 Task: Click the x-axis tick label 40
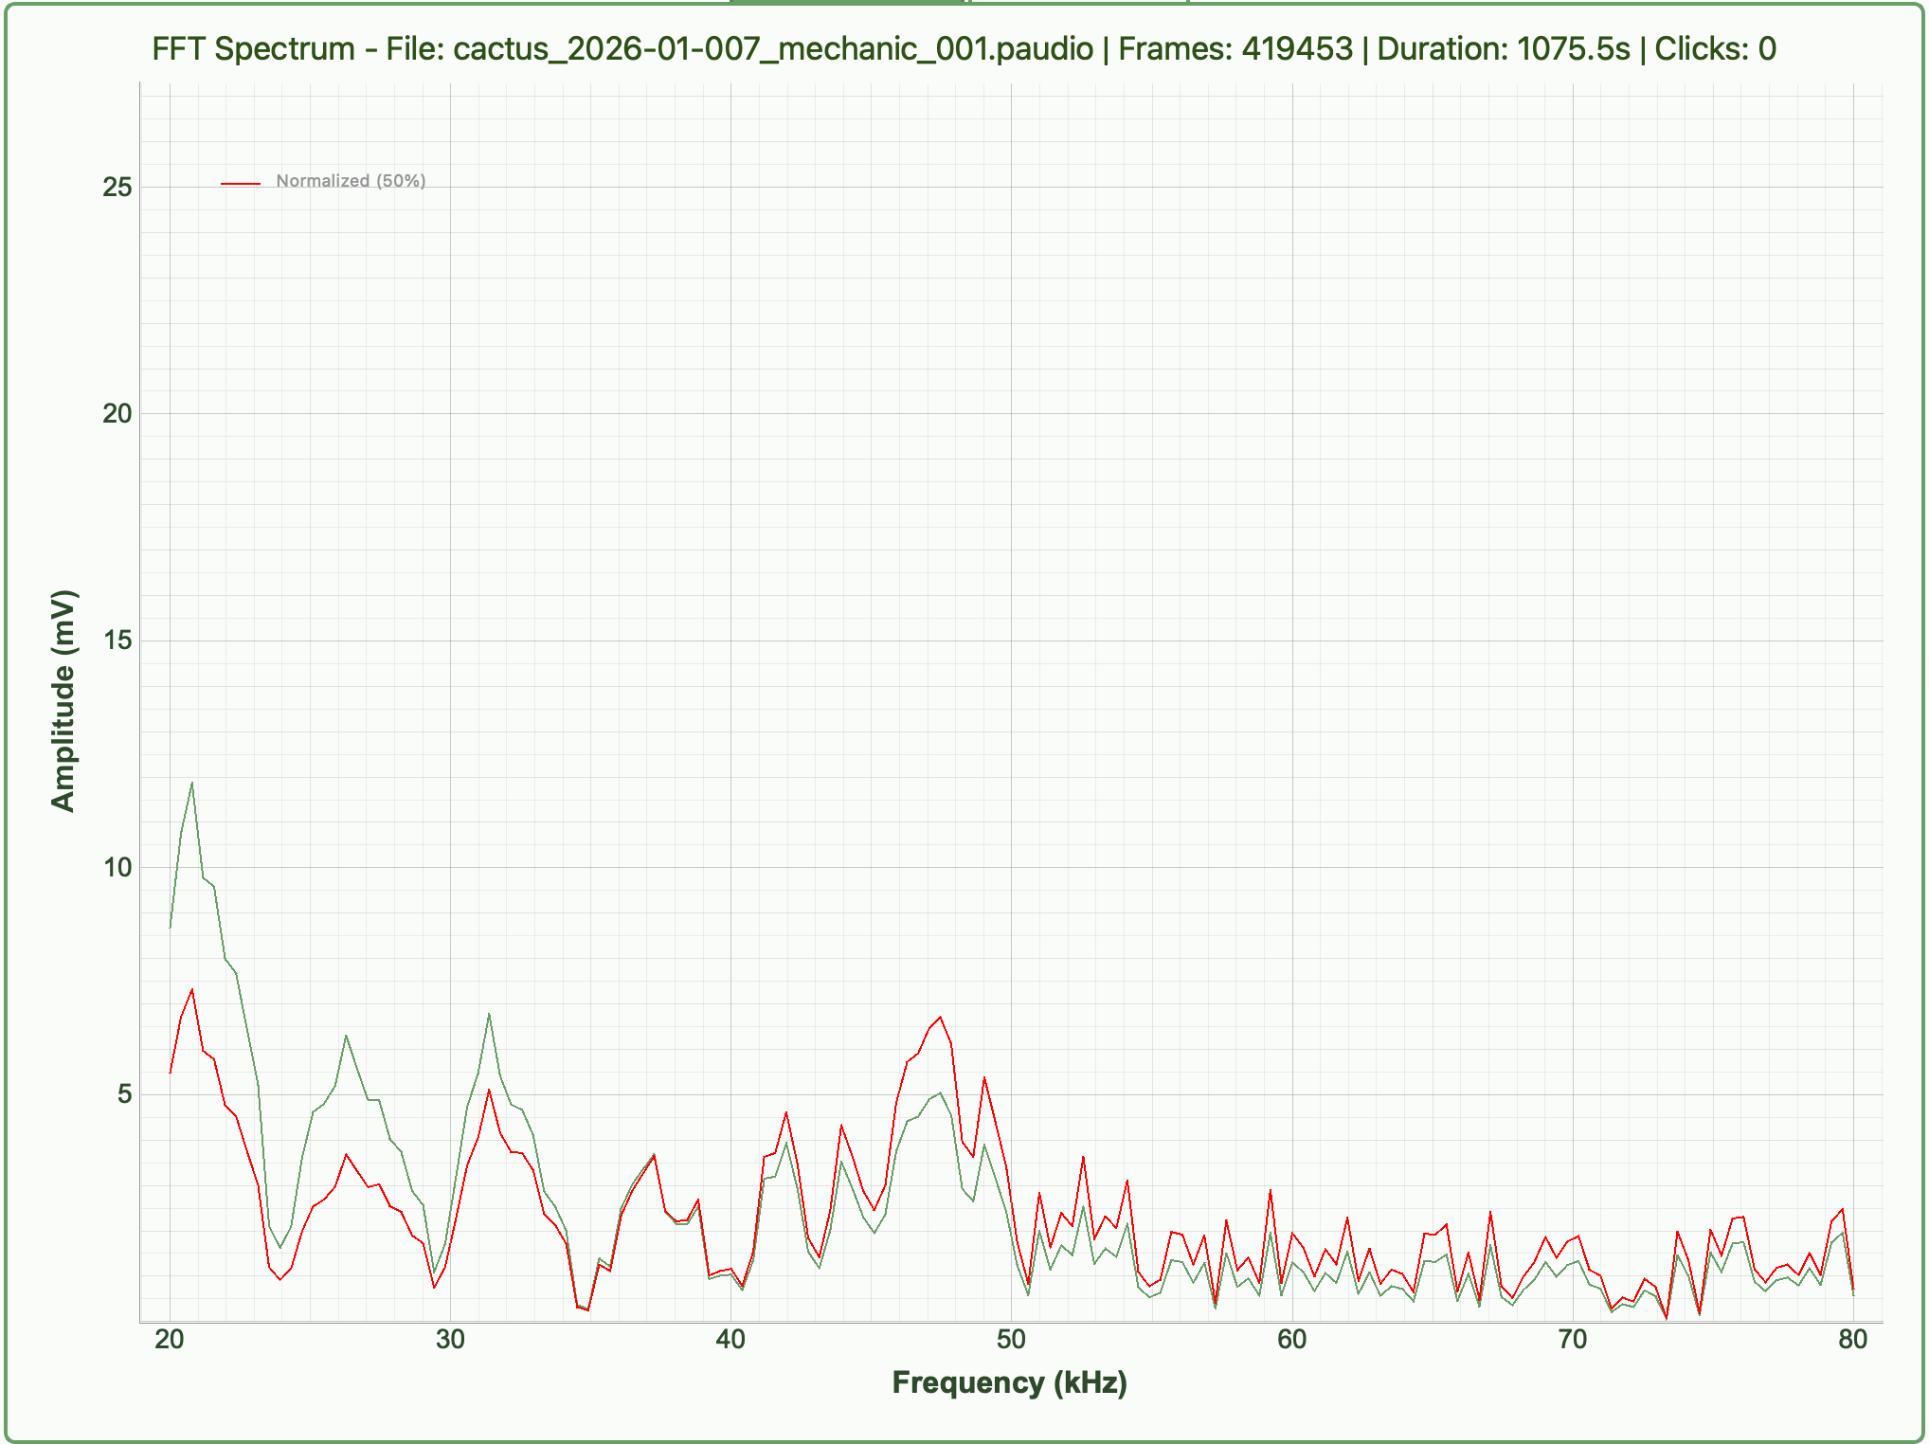[730, 1339]
